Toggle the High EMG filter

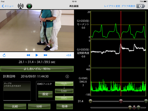64,84
